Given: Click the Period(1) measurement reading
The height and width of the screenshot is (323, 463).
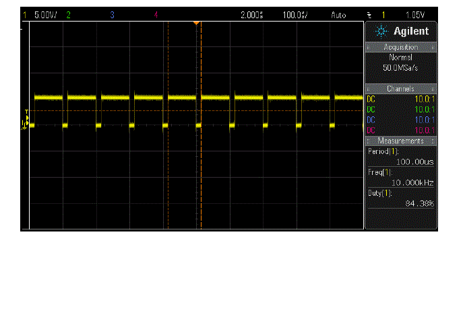Looking at the screenshot, I should [400, 156].
